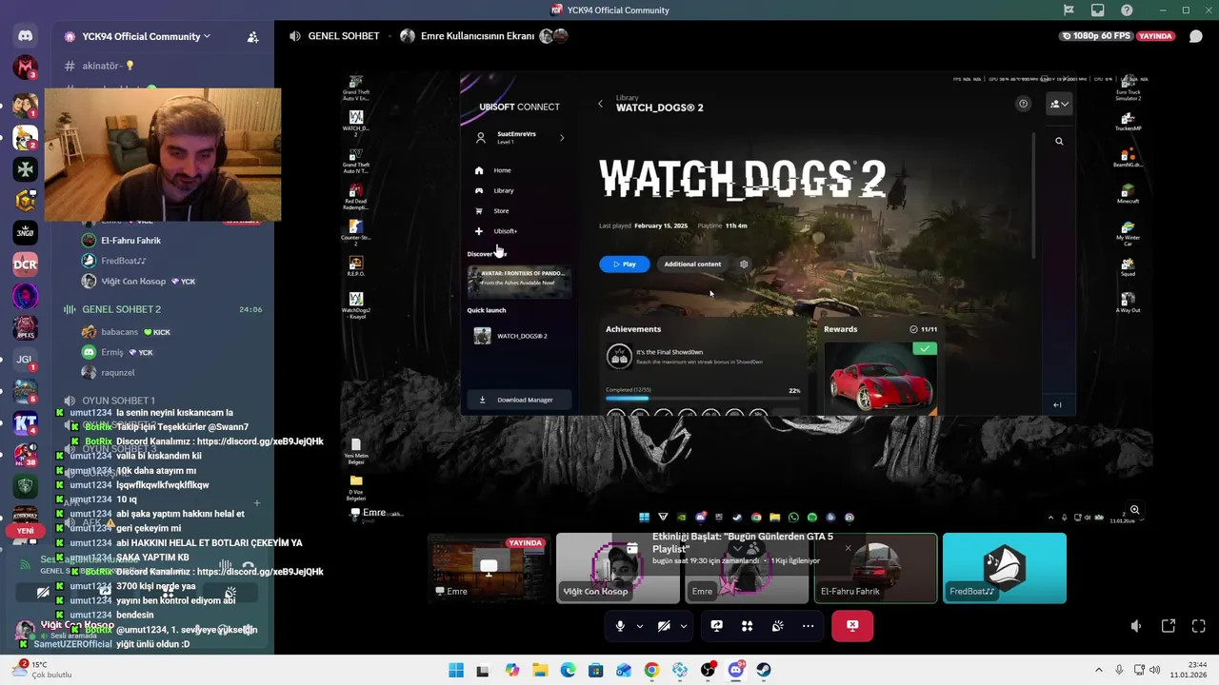This screenshot has width=1219, height=685.
Task: Open Steam from the Windows taskbar
Action: click(764, 670)
